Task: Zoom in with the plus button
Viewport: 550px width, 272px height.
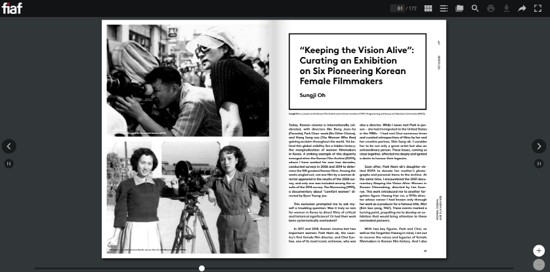Action: [539, 250]
